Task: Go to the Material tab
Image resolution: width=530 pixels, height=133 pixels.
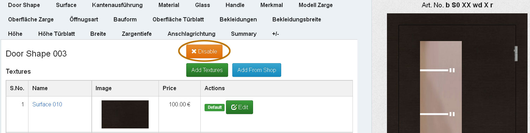Action: pyautogui.click(x=169, y=5)
